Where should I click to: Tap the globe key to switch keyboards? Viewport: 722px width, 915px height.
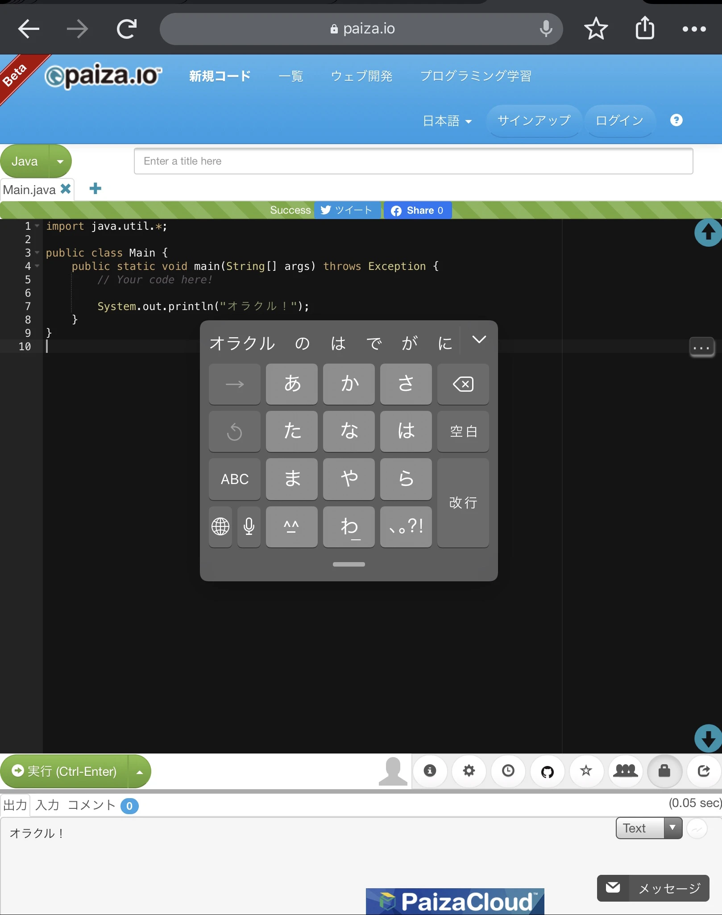(x=220, y=526)
